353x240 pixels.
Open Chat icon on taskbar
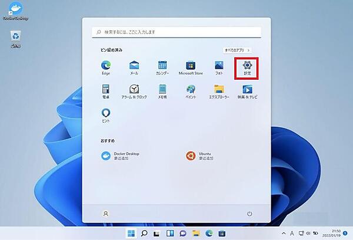tap(183, 234)
